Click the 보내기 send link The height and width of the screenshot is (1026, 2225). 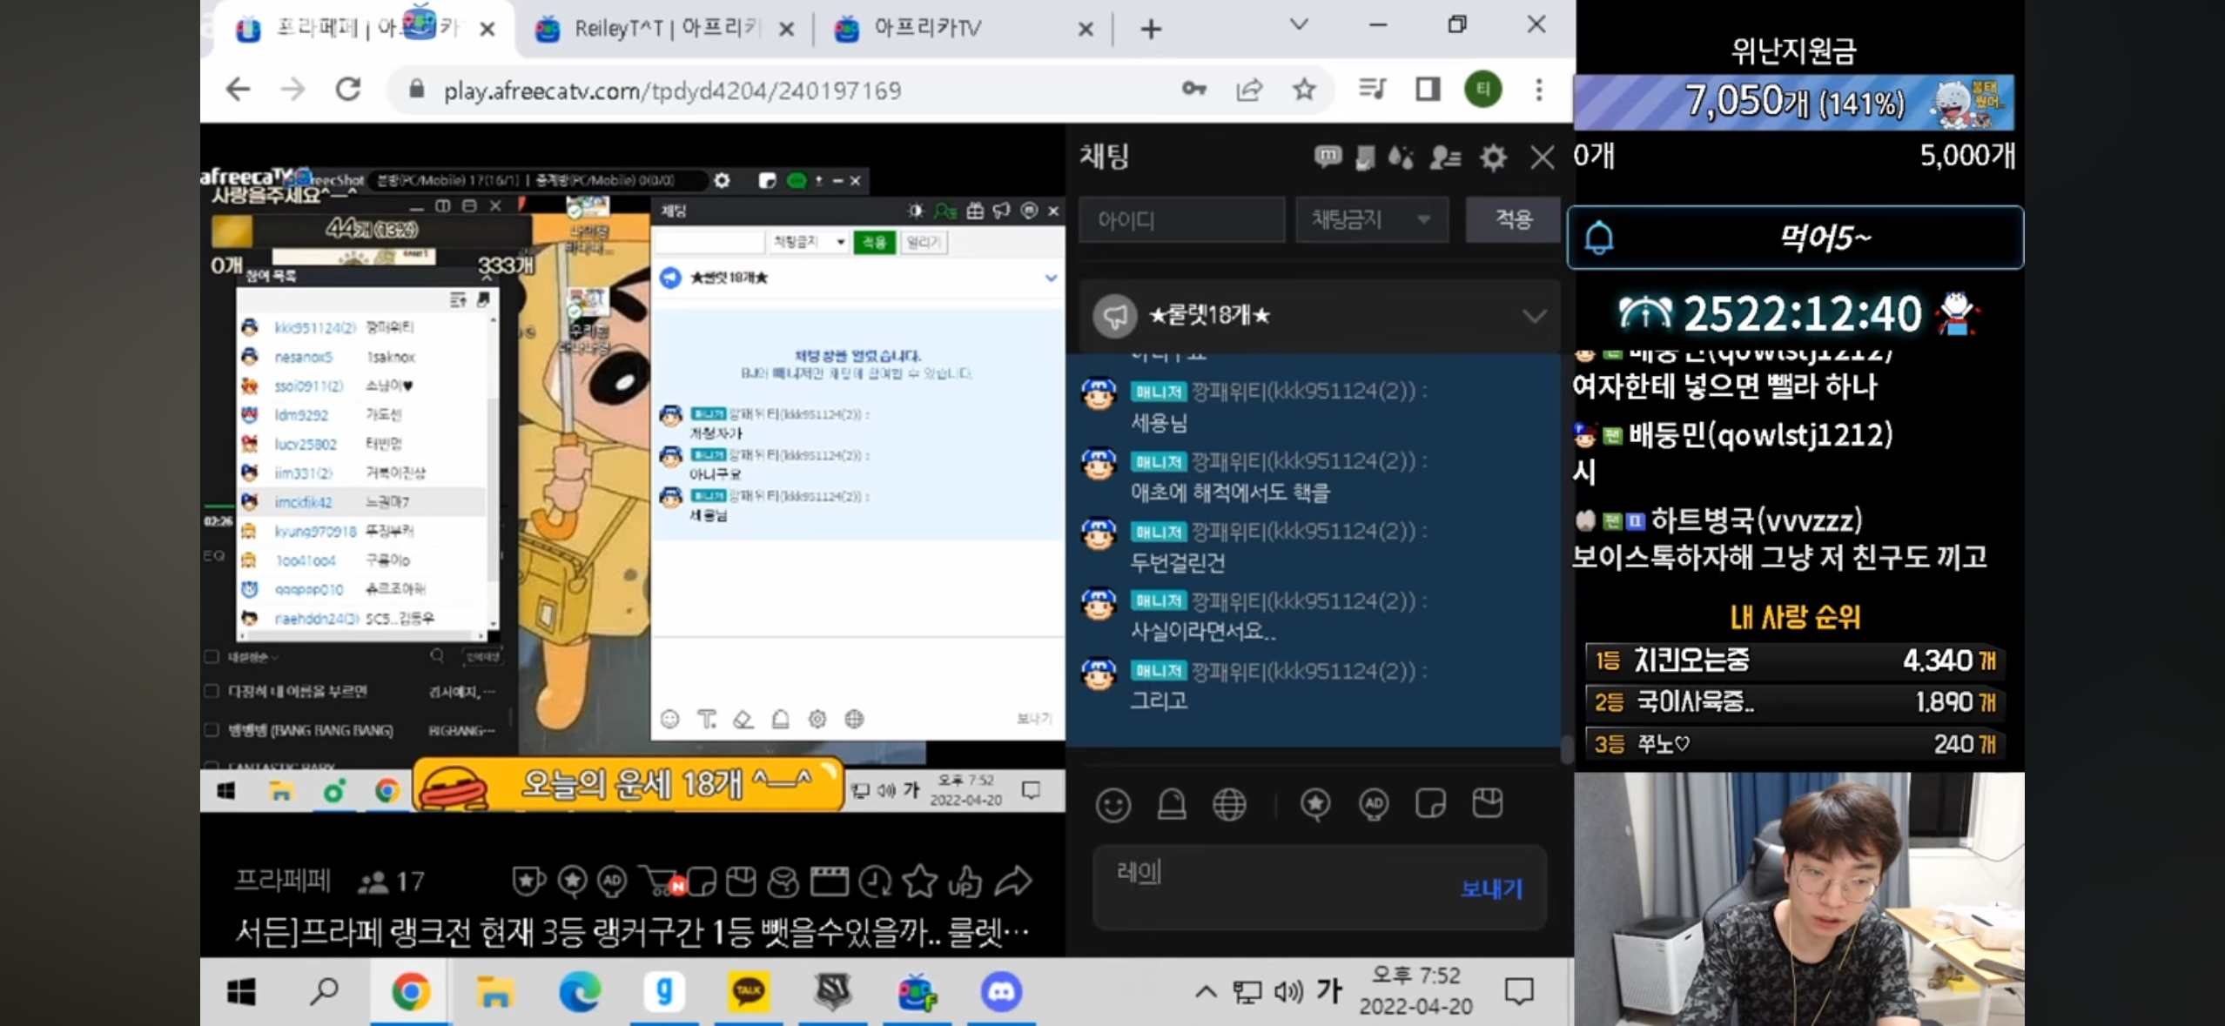[x=1490, y=889]
